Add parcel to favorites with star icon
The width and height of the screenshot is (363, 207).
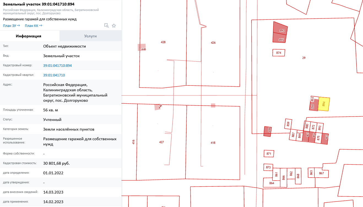coord(114,26)
